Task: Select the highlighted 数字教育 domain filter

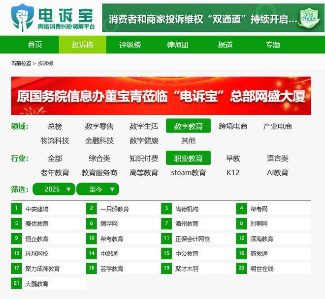Action: pyautogui.click(x=188, y=126)
